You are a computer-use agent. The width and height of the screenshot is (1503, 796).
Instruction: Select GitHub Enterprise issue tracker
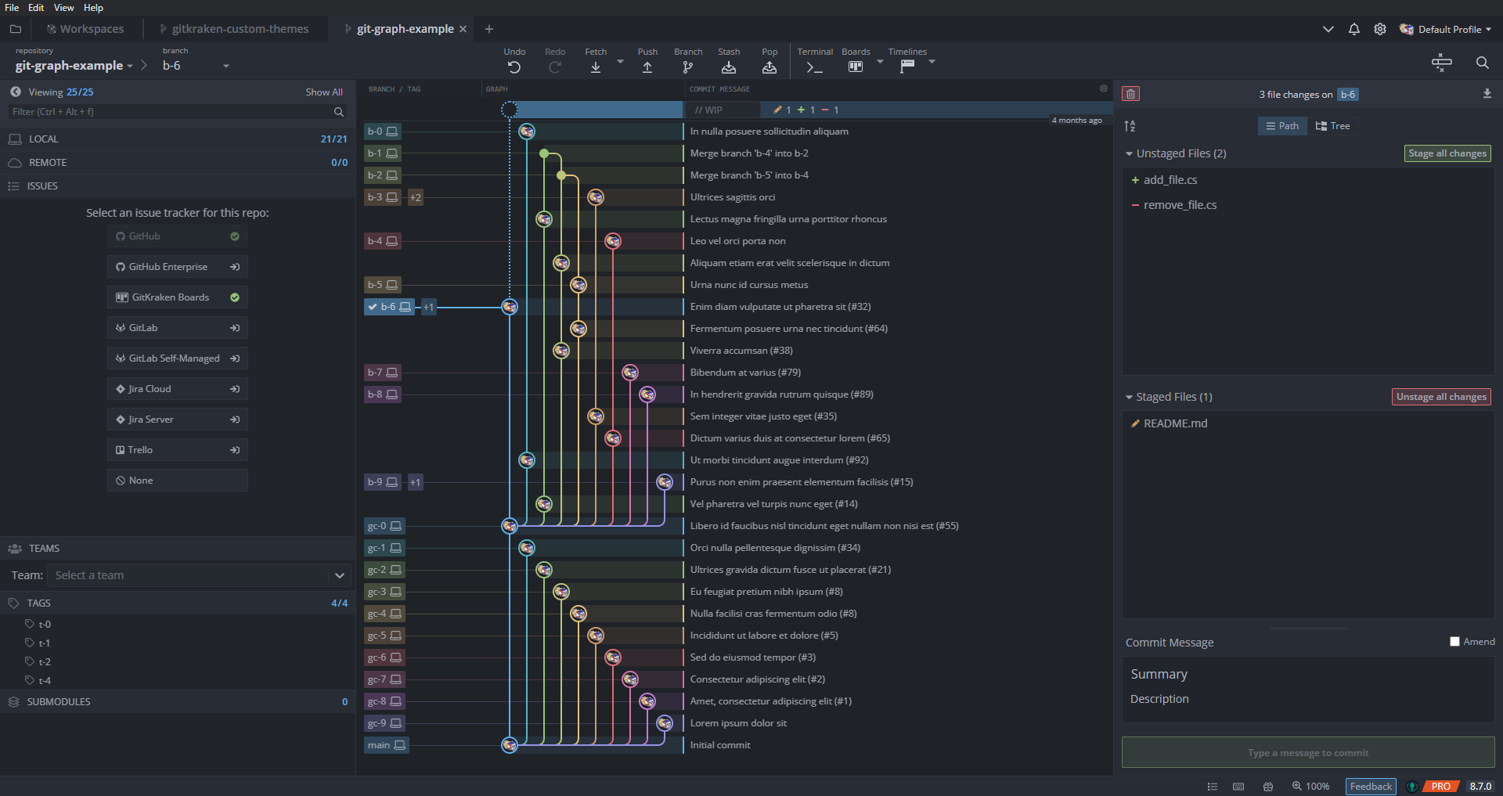[178, 267]
